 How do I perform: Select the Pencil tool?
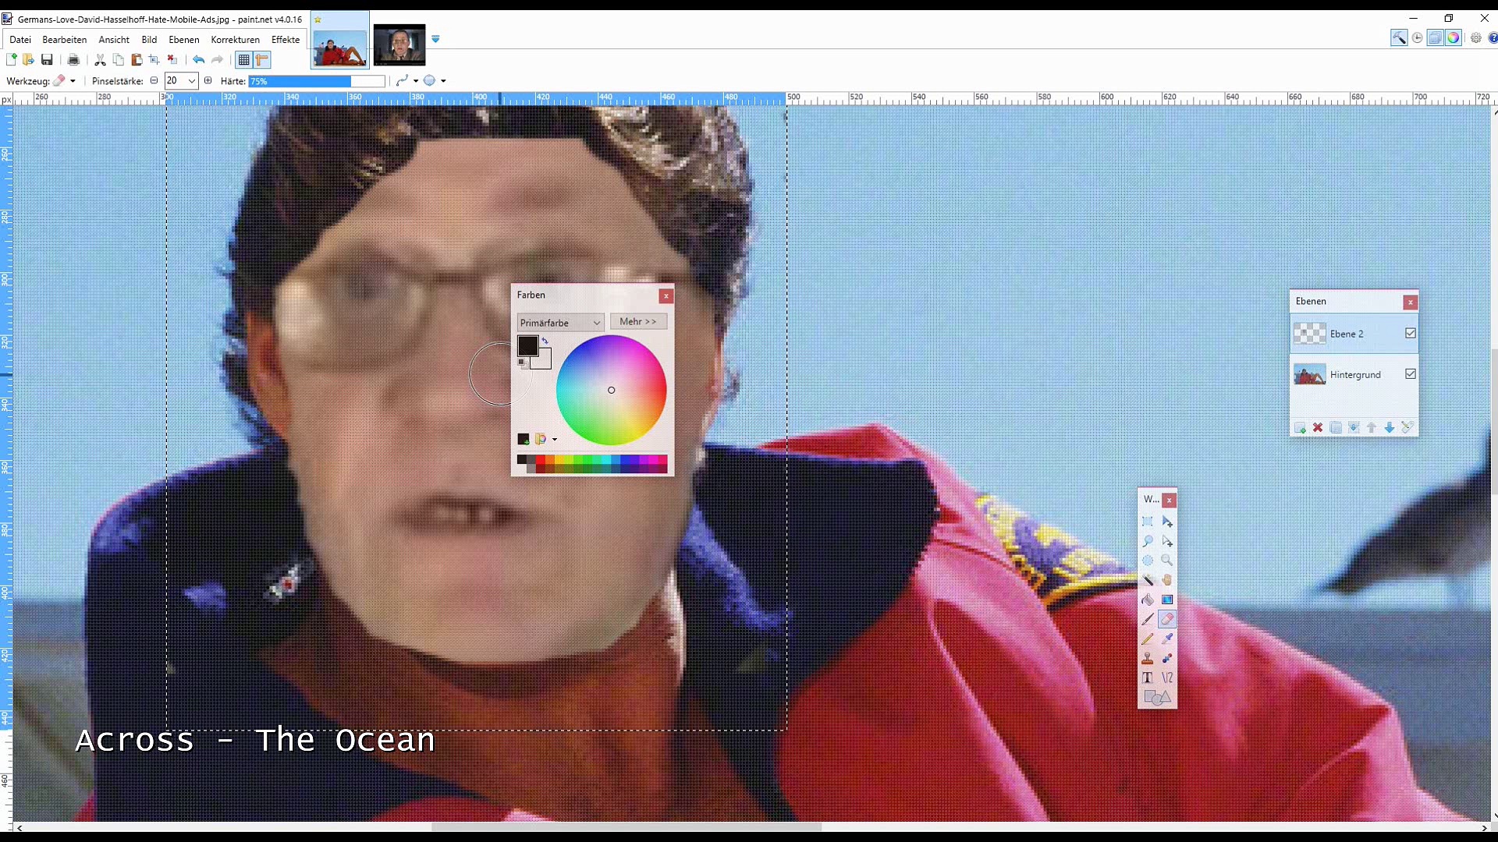coord(1148,639)
